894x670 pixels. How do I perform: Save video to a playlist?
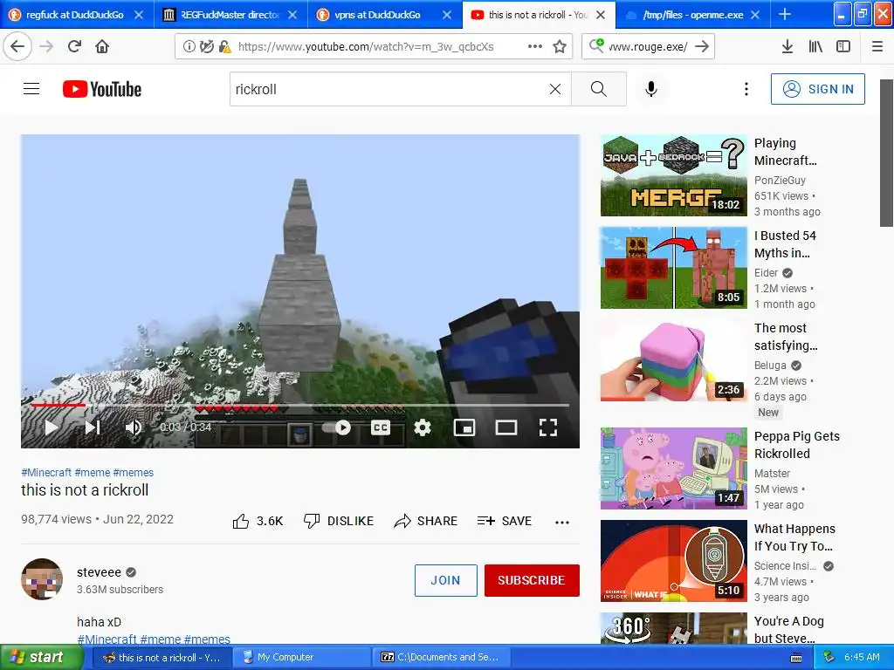pos(504,521)
